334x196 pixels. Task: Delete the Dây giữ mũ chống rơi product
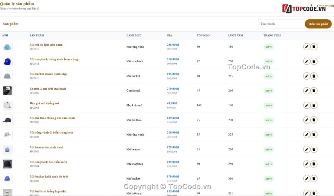point(314,105)
